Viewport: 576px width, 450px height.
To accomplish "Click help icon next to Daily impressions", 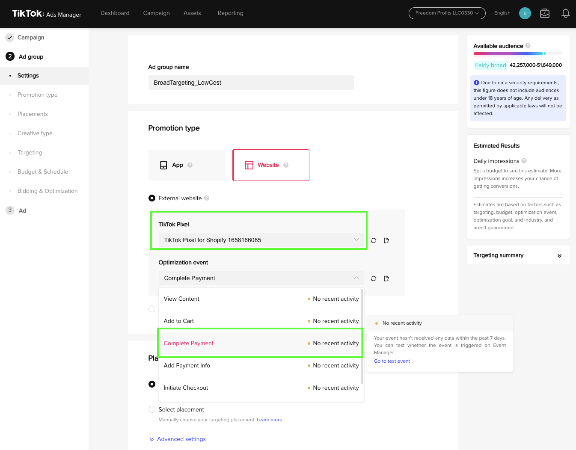I will pyautogui.click(x=524, y=161).
